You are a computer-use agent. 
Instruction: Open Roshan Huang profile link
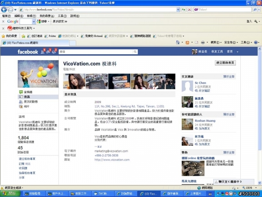(x=205, y=121)
